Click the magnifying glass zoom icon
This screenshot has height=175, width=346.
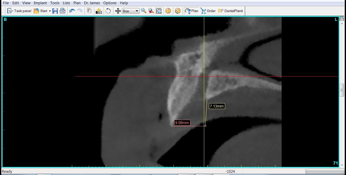point(144,11)
